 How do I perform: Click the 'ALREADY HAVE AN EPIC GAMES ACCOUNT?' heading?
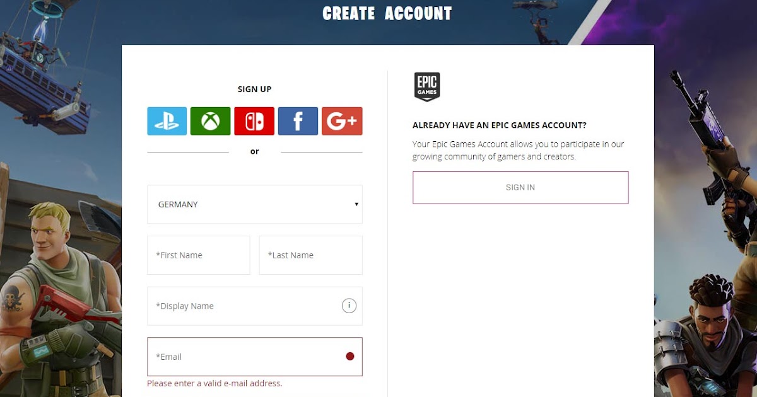click(500, 125)
